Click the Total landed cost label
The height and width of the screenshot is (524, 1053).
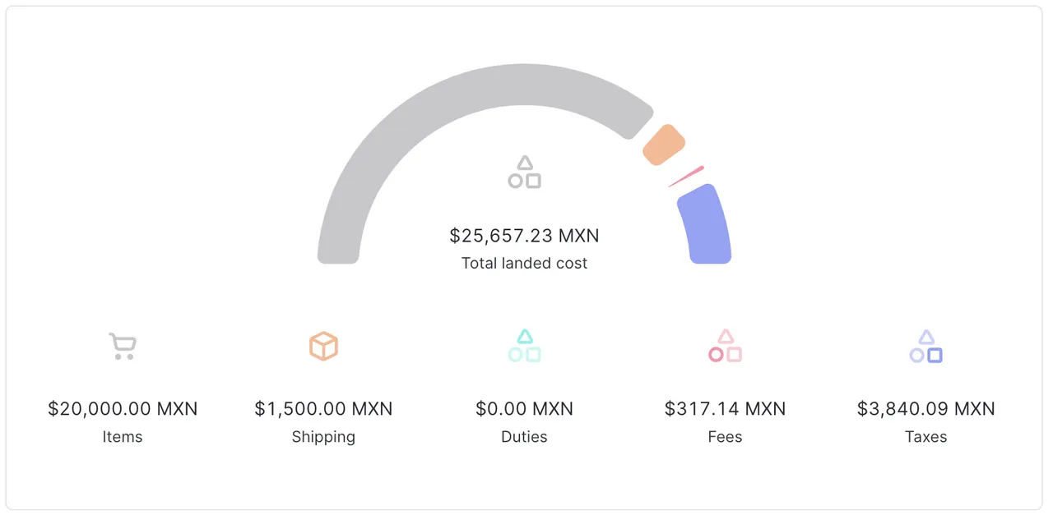[x=524, y=264]
